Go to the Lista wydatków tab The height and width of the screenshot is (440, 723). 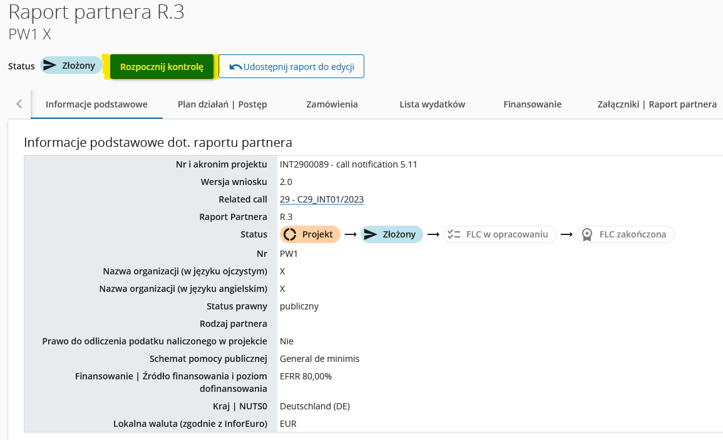point(432,104)
